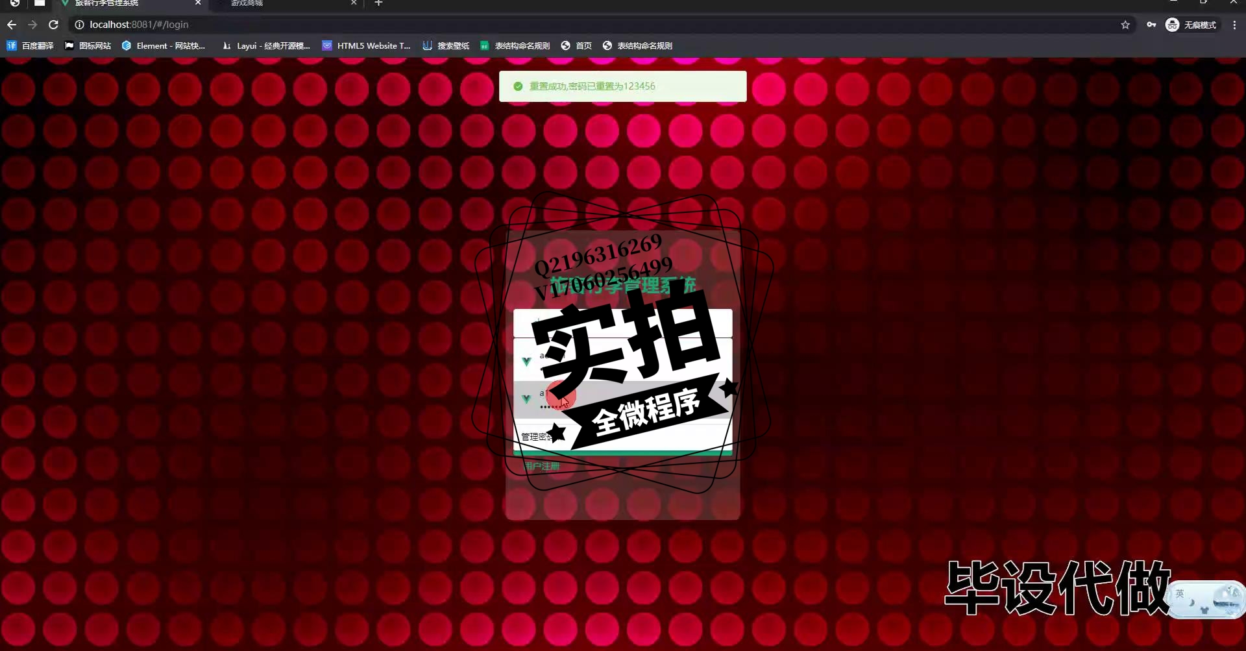Open the saved passwords key icon
1246x651 pixels.
tap(1151, 25)
